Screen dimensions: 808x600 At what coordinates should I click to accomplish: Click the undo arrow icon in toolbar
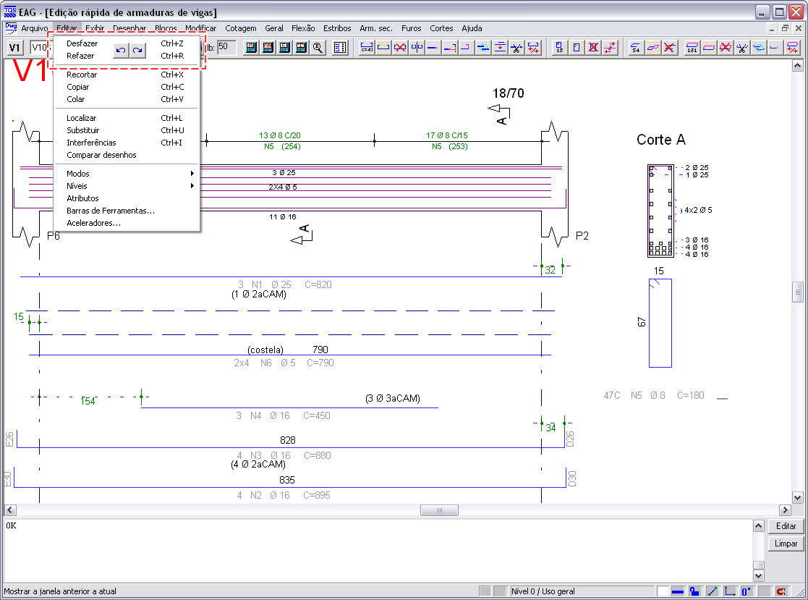121,50
